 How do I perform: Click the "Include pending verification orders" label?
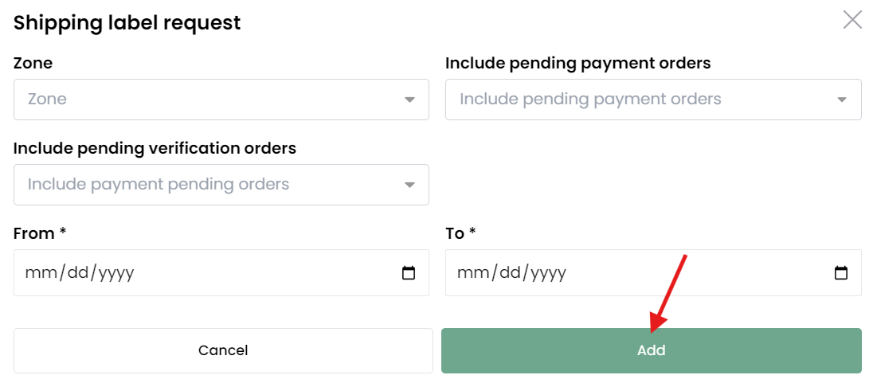pyautogui.click(x=155, y=149)
